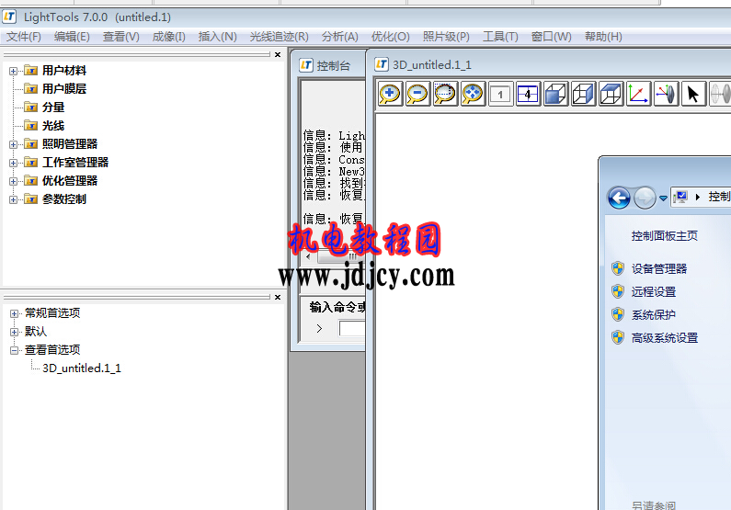Select the arrow pointer tool
The width and height of the screenshot is (731, 510).
tap(693, 94)
